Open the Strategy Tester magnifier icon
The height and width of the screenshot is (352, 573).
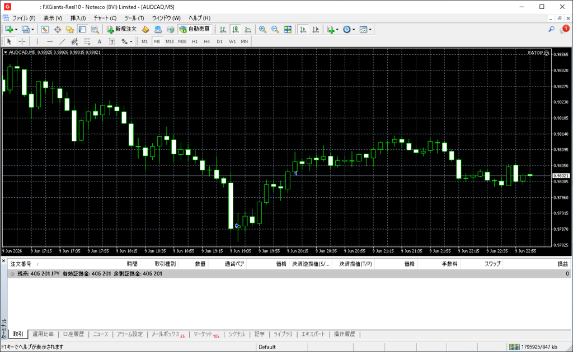95,30
